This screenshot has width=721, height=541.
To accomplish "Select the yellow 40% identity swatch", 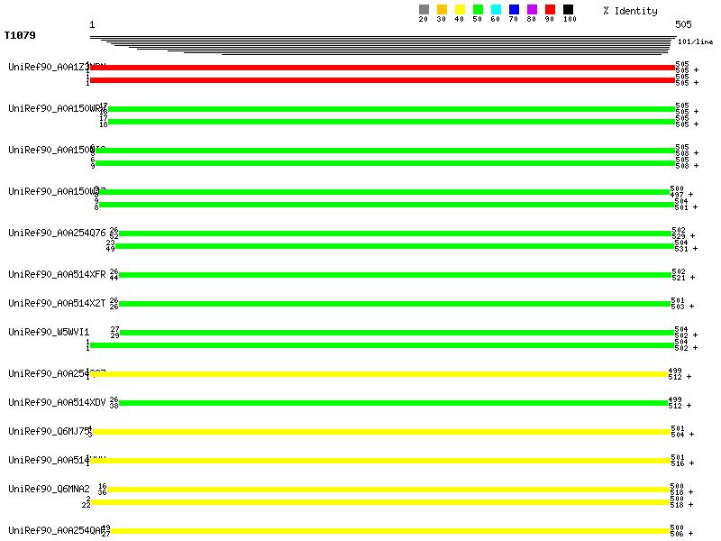I will click(x=460, y=10).
